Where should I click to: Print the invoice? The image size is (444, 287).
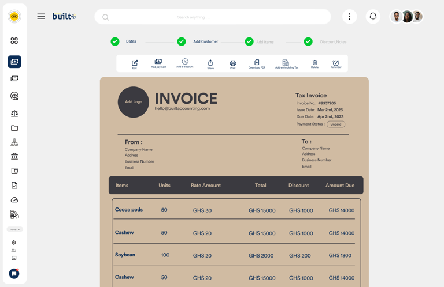tap(233, 65)
